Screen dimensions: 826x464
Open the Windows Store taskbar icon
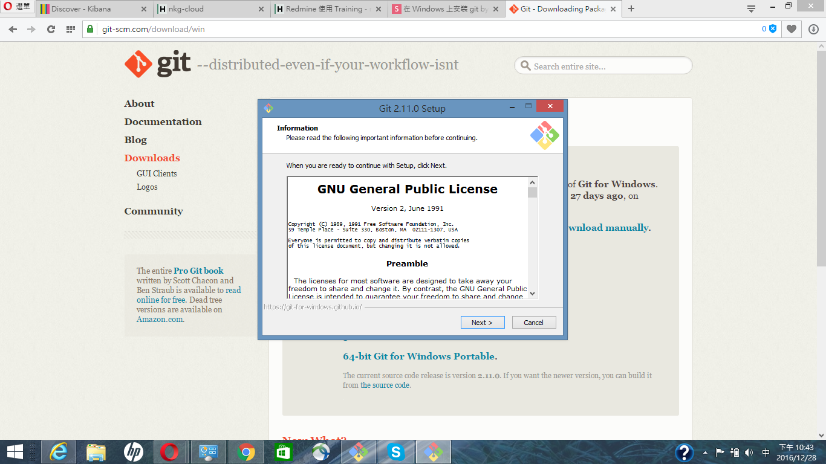[x=284, y=452]
